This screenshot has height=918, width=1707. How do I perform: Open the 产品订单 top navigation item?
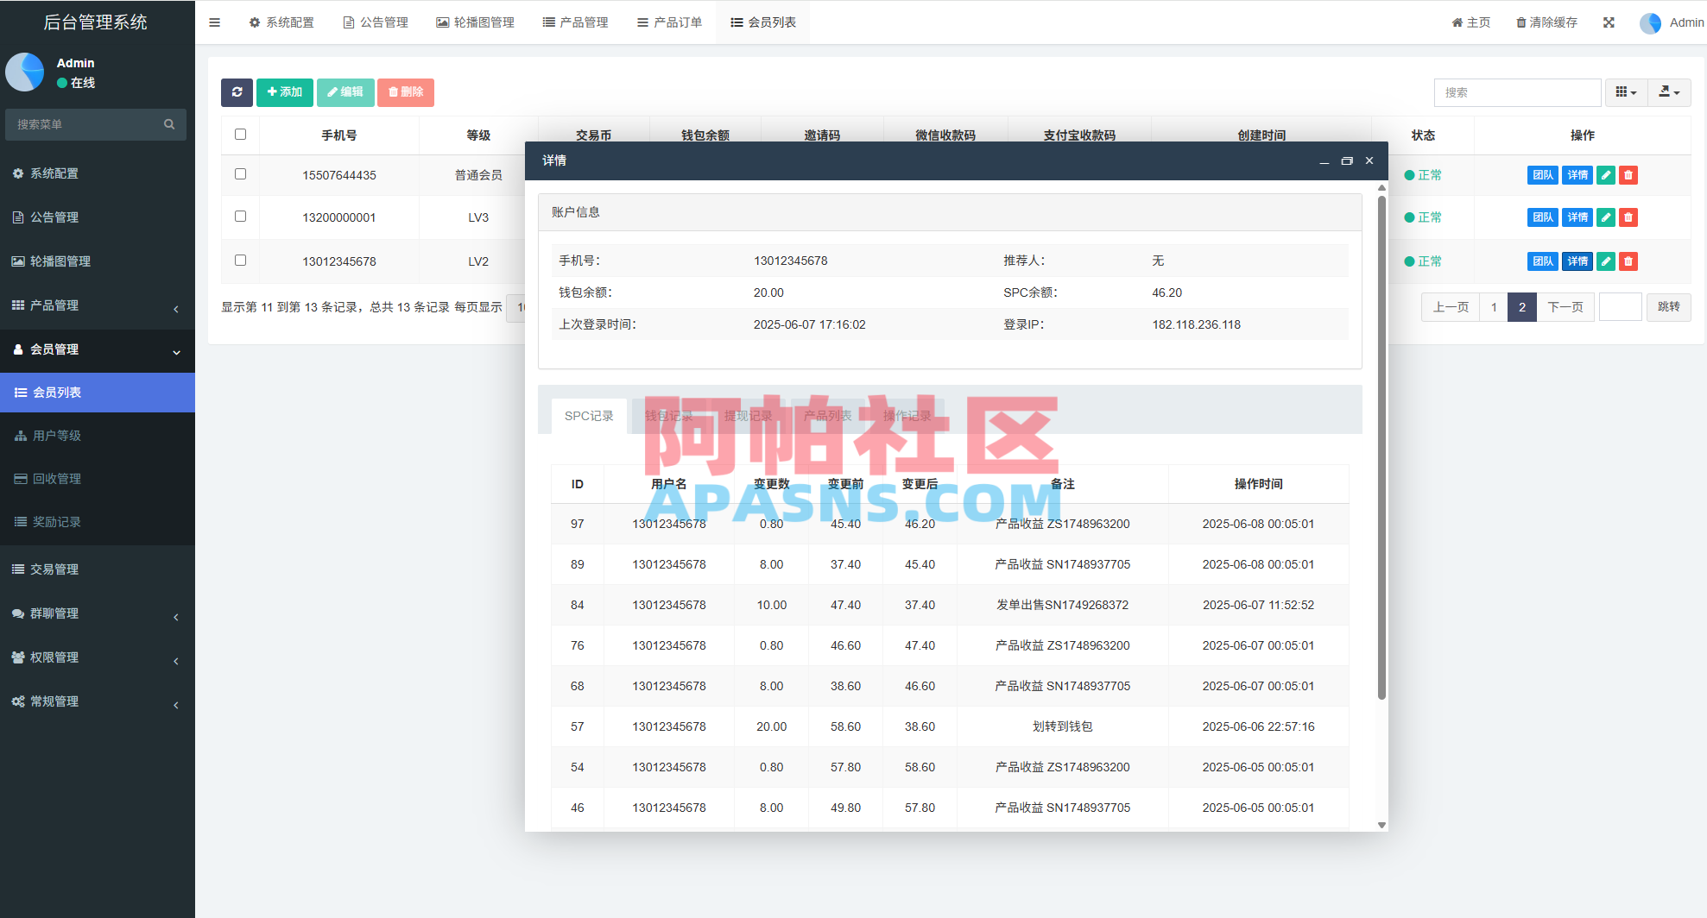[x=669, y=22]
